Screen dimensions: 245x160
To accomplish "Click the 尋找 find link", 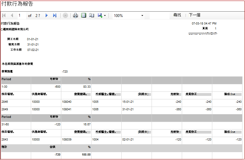I will click(x=177, y=15).
